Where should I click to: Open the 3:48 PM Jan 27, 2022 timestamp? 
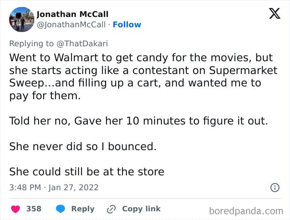(54, 187)
